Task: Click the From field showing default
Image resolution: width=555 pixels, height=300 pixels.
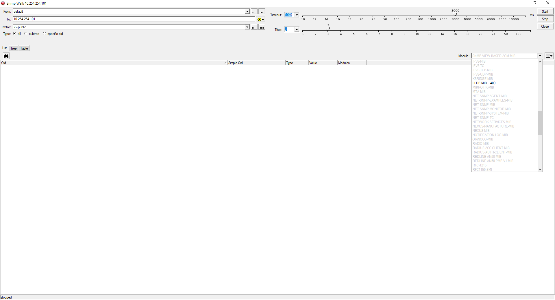Action: [x=129, y=12]
